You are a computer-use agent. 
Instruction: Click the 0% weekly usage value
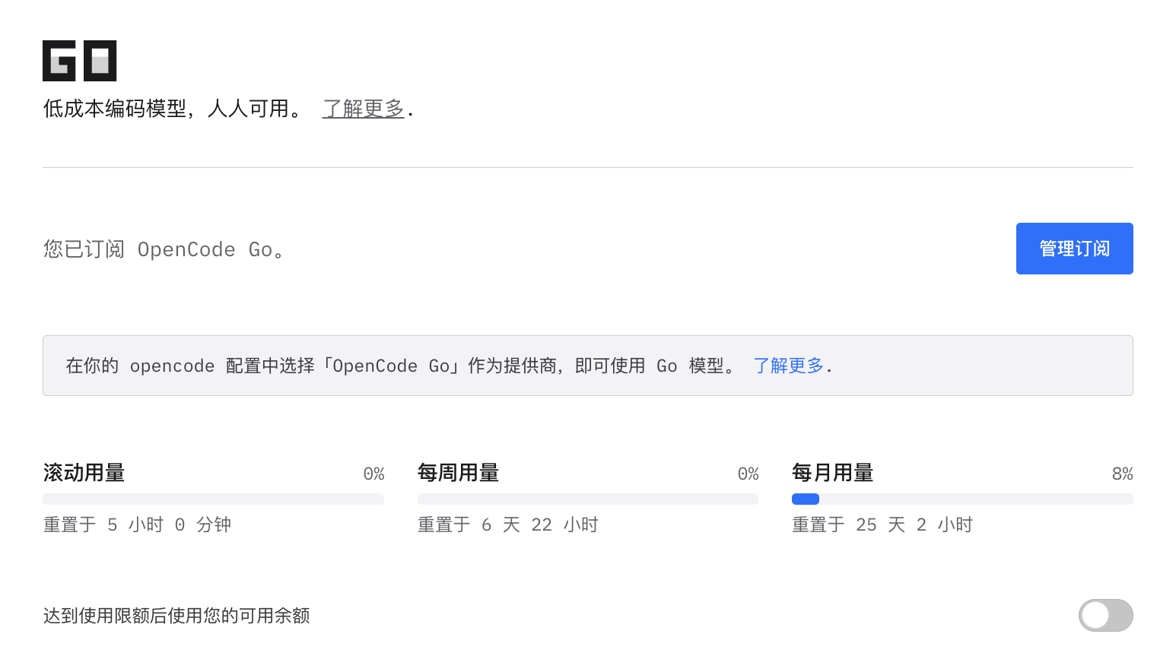748,474
